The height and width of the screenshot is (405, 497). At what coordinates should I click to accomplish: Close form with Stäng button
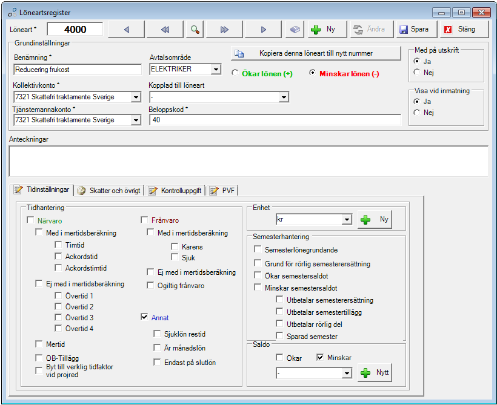(464, 30)
